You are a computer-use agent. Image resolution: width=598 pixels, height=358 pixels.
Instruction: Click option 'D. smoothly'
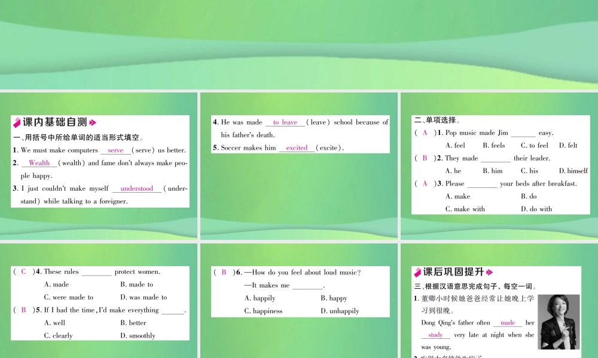[x=138, y=335]
